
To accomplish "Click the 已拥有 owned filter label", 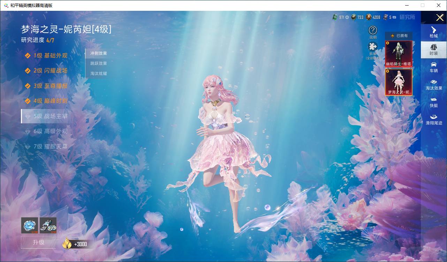I will point(399,36).
